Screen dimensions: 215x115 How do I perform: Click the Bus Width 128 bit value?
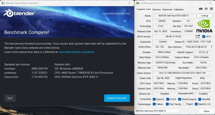(x=203, y=63)
